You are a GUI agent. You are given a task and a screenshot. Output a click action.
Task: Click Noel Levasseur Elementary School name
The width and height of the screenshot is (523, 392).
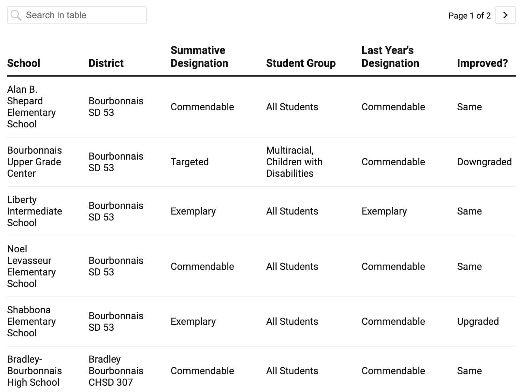31,266
